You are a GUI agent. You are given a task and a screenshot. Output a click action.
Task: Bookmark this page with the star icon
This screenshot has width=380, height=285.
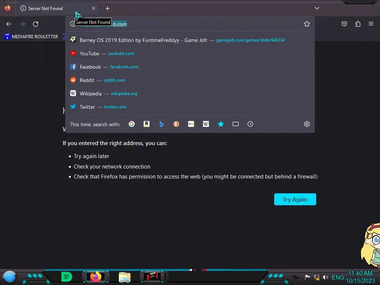point(307,24)
